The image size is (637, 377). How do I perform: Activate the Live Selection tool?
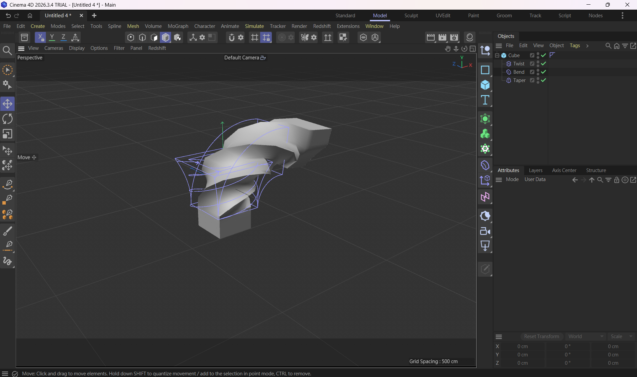(x=7, y=70)
